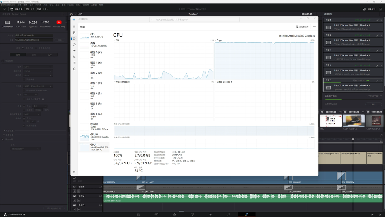Image resolution: width=385 pixels, height=217 pixels.
Task: Open Task Manager settings gear
Action: (74, 172)
